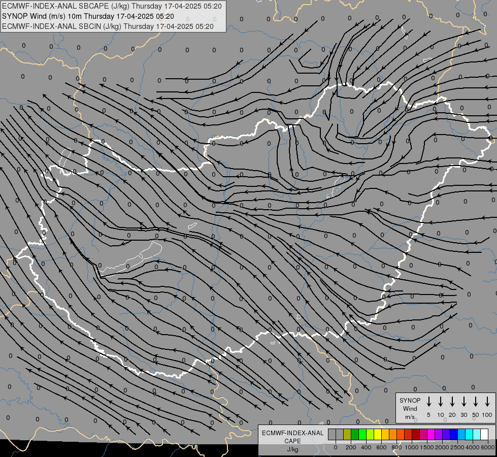Select the bright green CAPE legend swatch
Screen dimensions: 497x457
[362, 434]
